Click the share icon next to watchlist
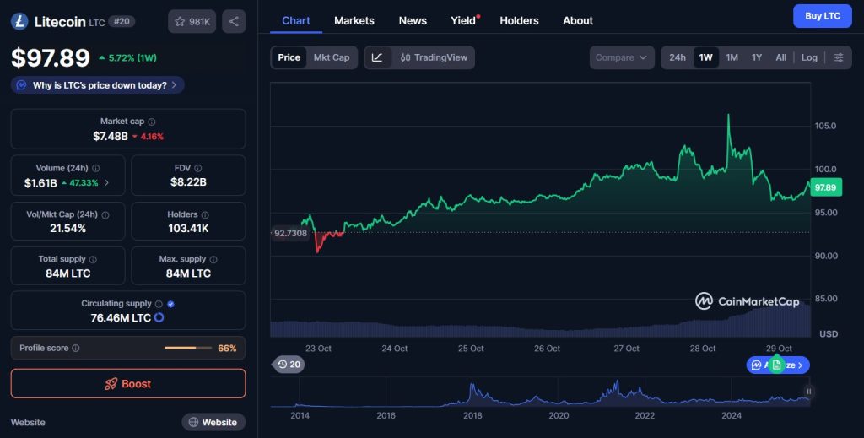The image size is (864, 438). pos(234,21)
